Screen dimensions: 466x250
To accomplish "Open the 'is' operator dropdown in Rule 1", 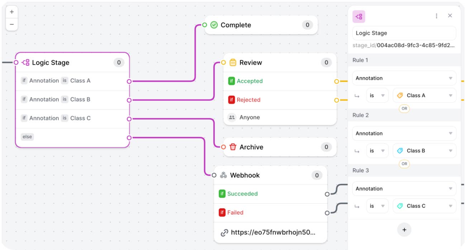I will (377, 95).
